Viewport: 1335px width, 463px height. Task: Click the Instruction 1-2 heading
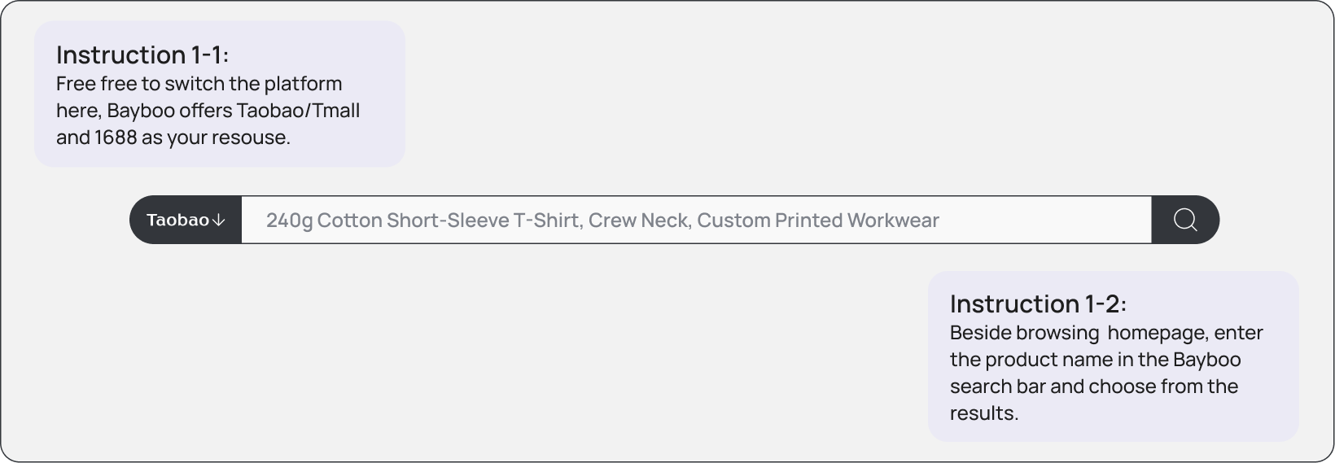click(x=1038, y=304)
